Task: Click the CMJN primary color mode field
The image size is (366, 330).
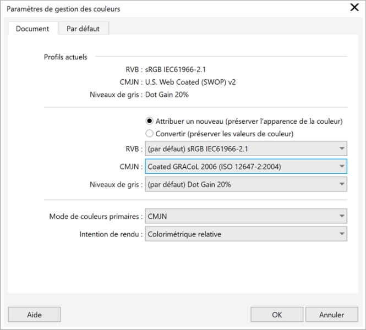Action: pyautogui.click(x=239, y=216)
